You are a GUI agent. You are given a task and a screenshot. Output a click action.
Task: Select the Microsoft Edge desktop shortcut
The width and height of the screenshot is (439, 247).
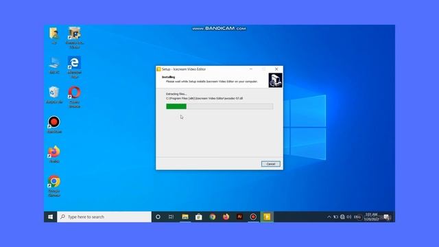[x=75, y=67]
